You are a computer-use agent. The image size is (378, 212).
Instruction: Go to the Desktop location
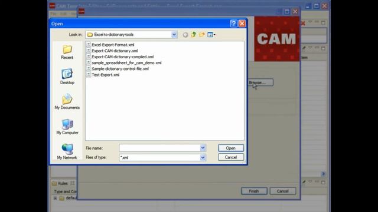[x=67, y=77]
